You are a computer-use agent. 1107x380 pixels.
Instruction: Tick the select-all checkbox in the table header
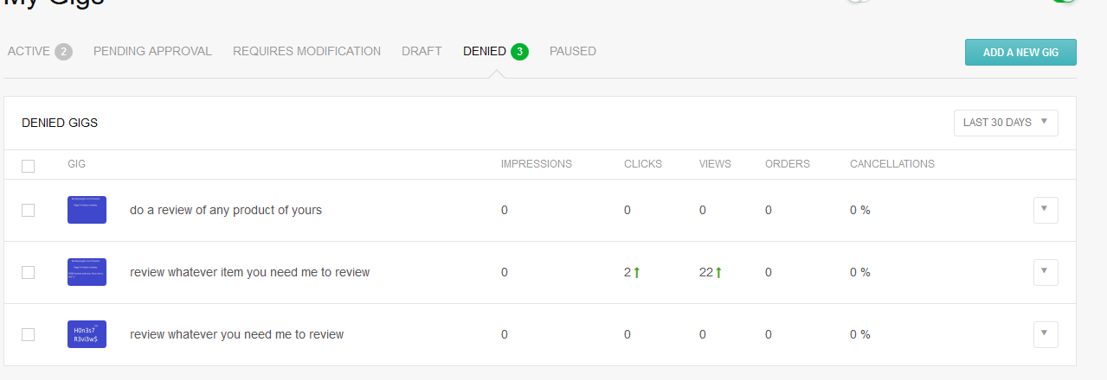click(x=29, y=166)
